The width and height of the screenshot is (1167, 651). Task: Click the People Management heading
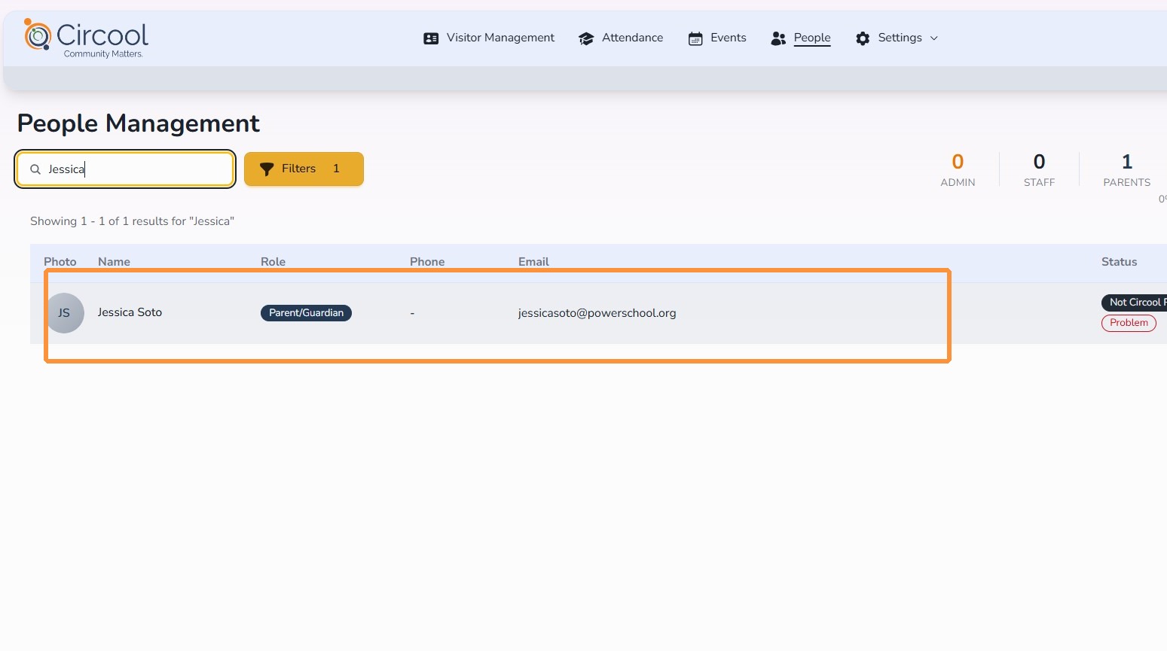(x=139, y=123)
